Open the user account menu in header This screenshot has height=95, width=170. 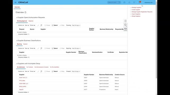click(149, 2)
